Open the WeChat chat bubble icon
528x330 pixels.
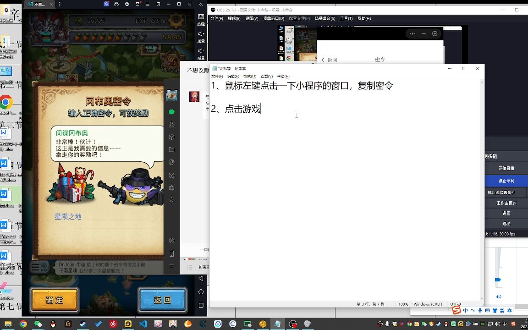point(172,111)
